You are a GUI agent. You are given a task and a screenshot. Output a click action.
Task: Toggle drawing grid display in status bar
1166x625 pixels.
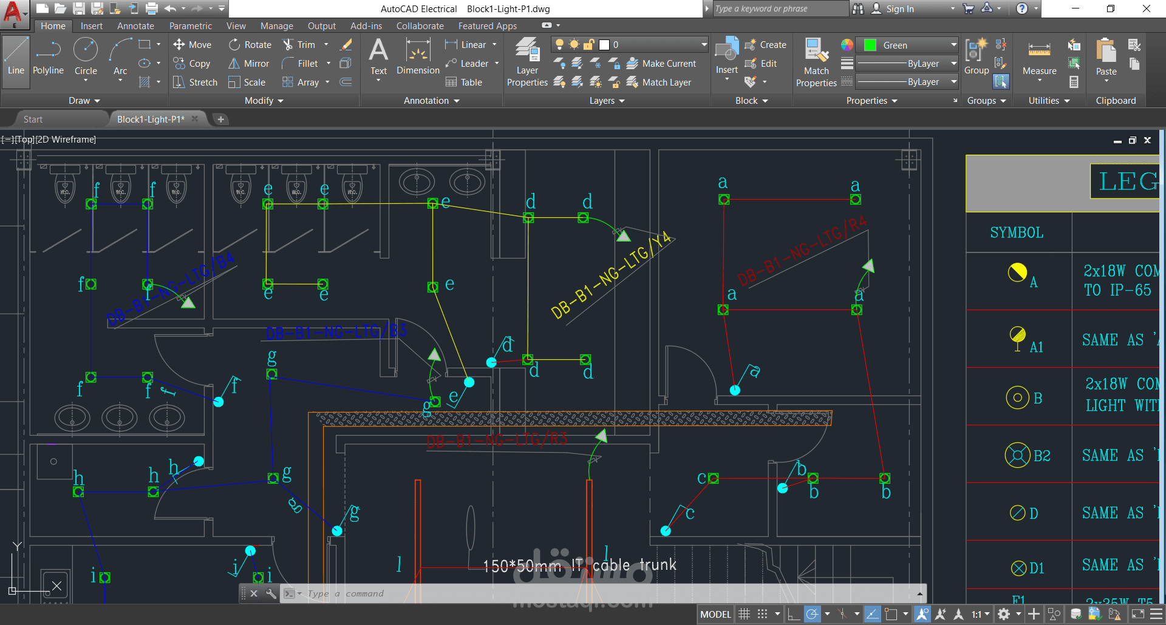pos(745,614)
